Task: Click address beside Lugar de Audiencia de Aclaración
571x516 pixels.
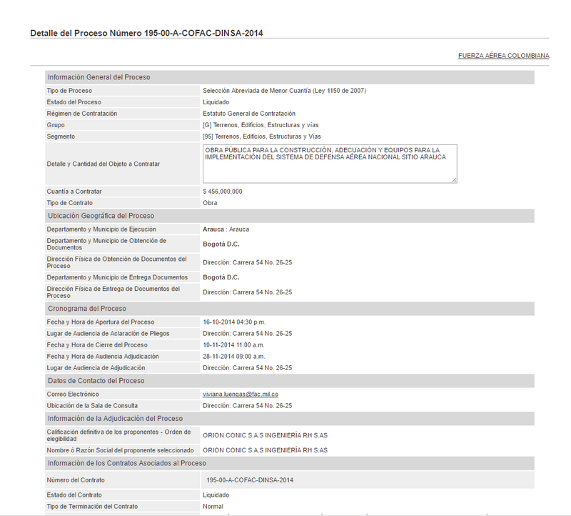Action: pyautogui.click(x=247, y=334)
